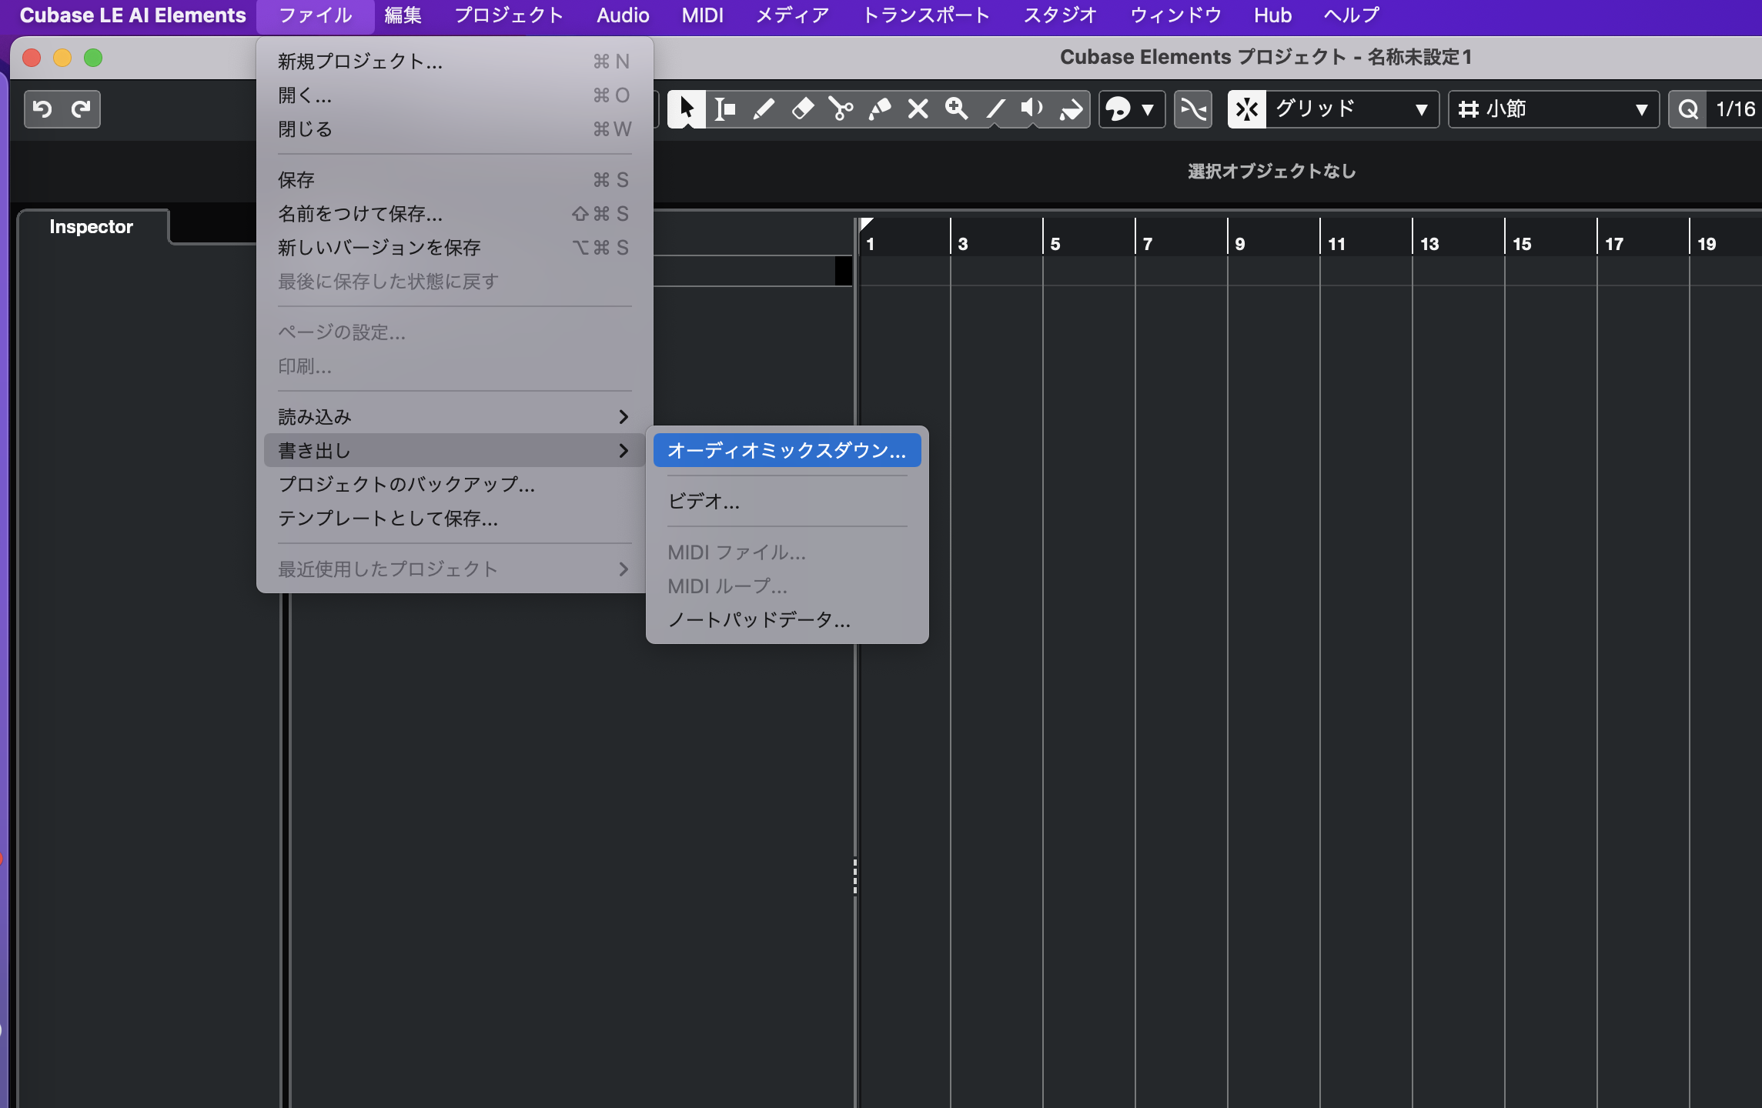Screen dimensions: 1762x1108
Task: Open the Cubase LE AI Elements app menu
Action: 132,15
